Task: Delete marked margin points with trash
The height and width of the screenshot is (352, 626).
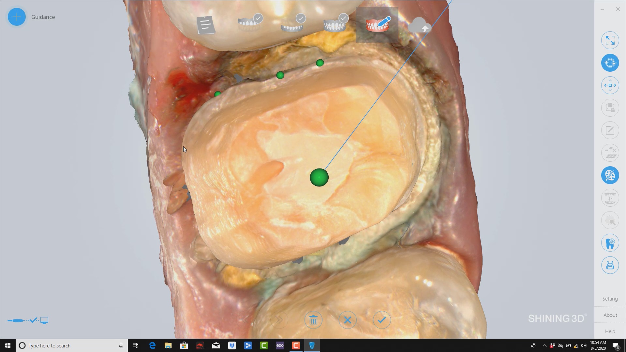Action: coord(313,320)
